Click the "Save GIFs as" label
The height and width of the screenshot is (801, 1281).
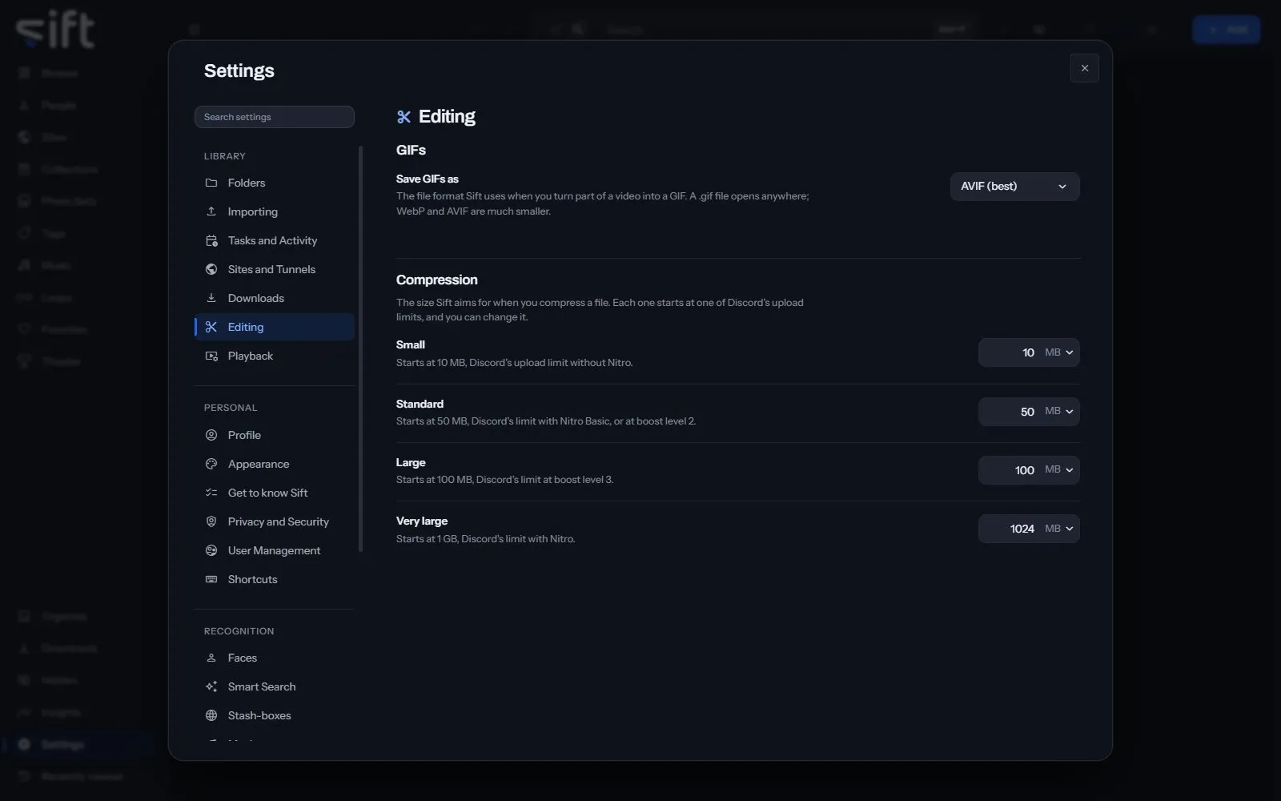click(428, 179)
